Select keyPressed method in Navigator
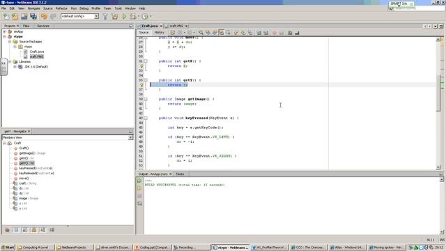446x251 pixels. [36, 168]
